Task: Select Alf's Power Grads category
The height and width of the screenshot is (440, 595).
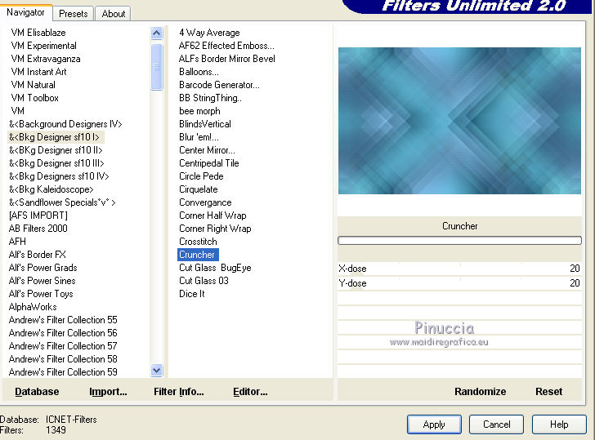Action: [42, 268]
